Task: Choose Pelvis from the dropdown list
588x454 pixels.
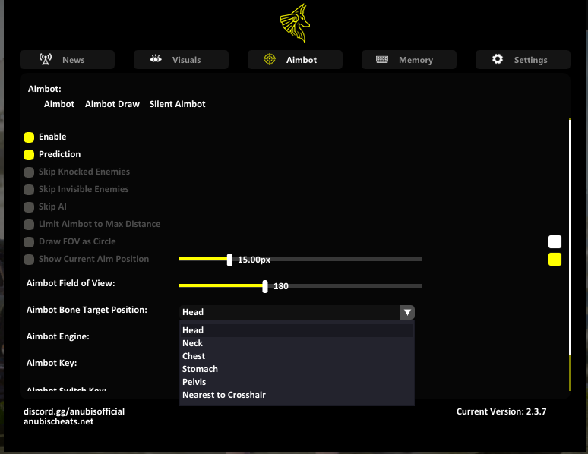Action: coord(296,382)
